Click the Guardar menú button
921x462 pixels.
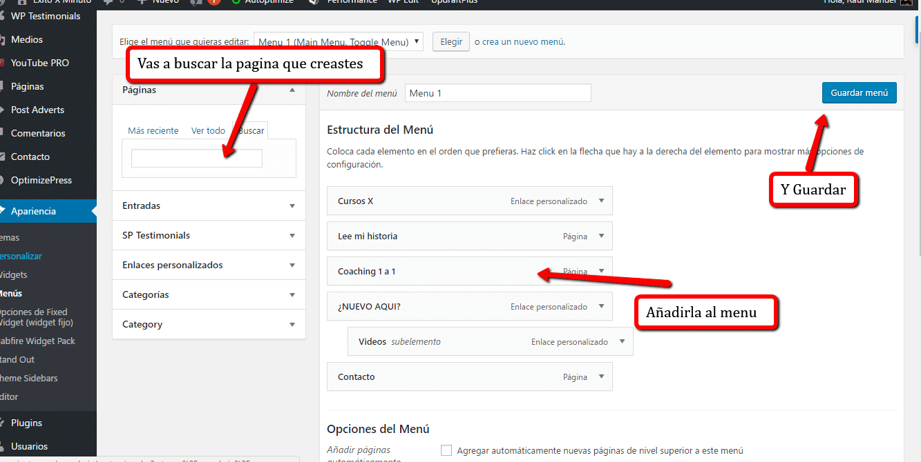point(859,93)
